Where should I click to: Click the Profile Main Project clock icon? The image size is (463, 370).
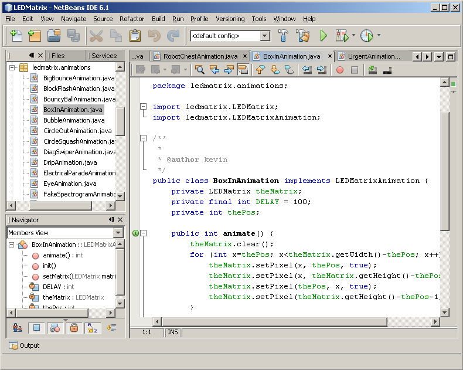tap(367, 36)
